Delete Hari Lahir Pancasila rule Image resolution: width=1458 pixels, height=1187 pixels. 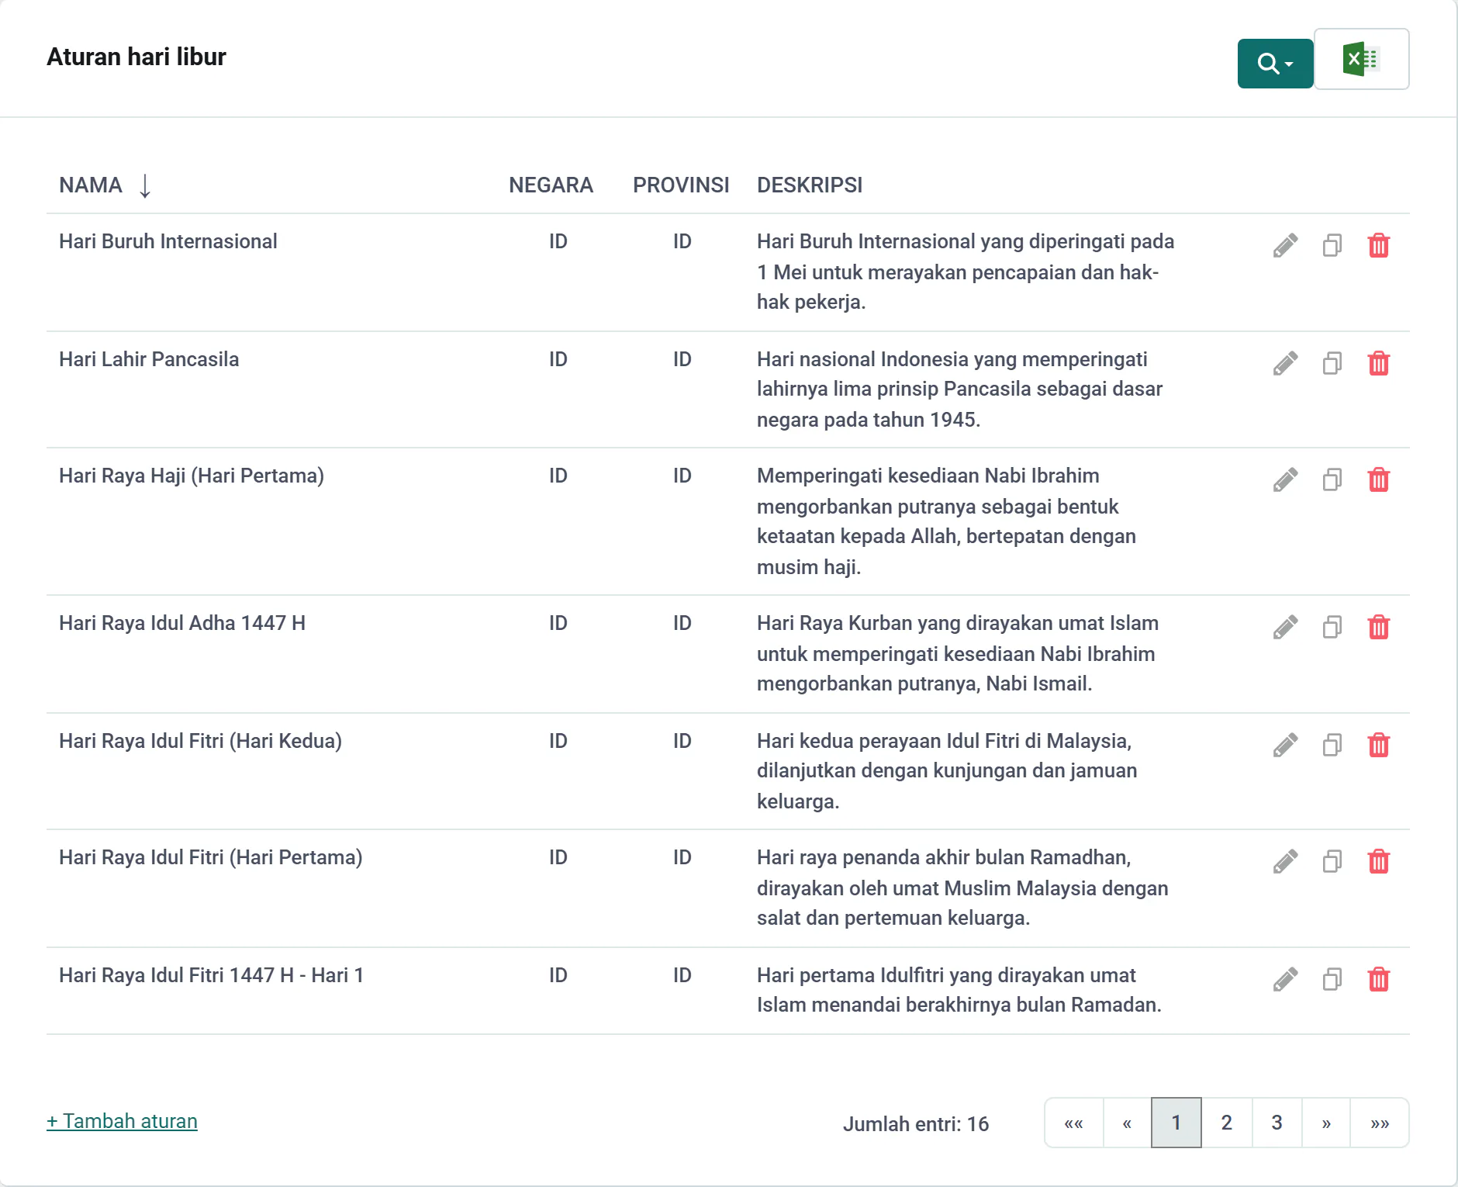(x=1378, y=363)
